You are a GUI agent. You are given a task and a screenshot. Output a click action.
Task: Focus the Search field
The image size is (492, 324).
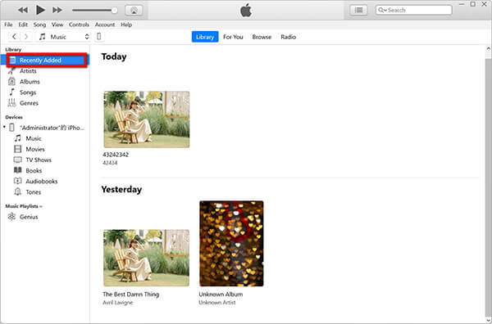tap(414, 10)
